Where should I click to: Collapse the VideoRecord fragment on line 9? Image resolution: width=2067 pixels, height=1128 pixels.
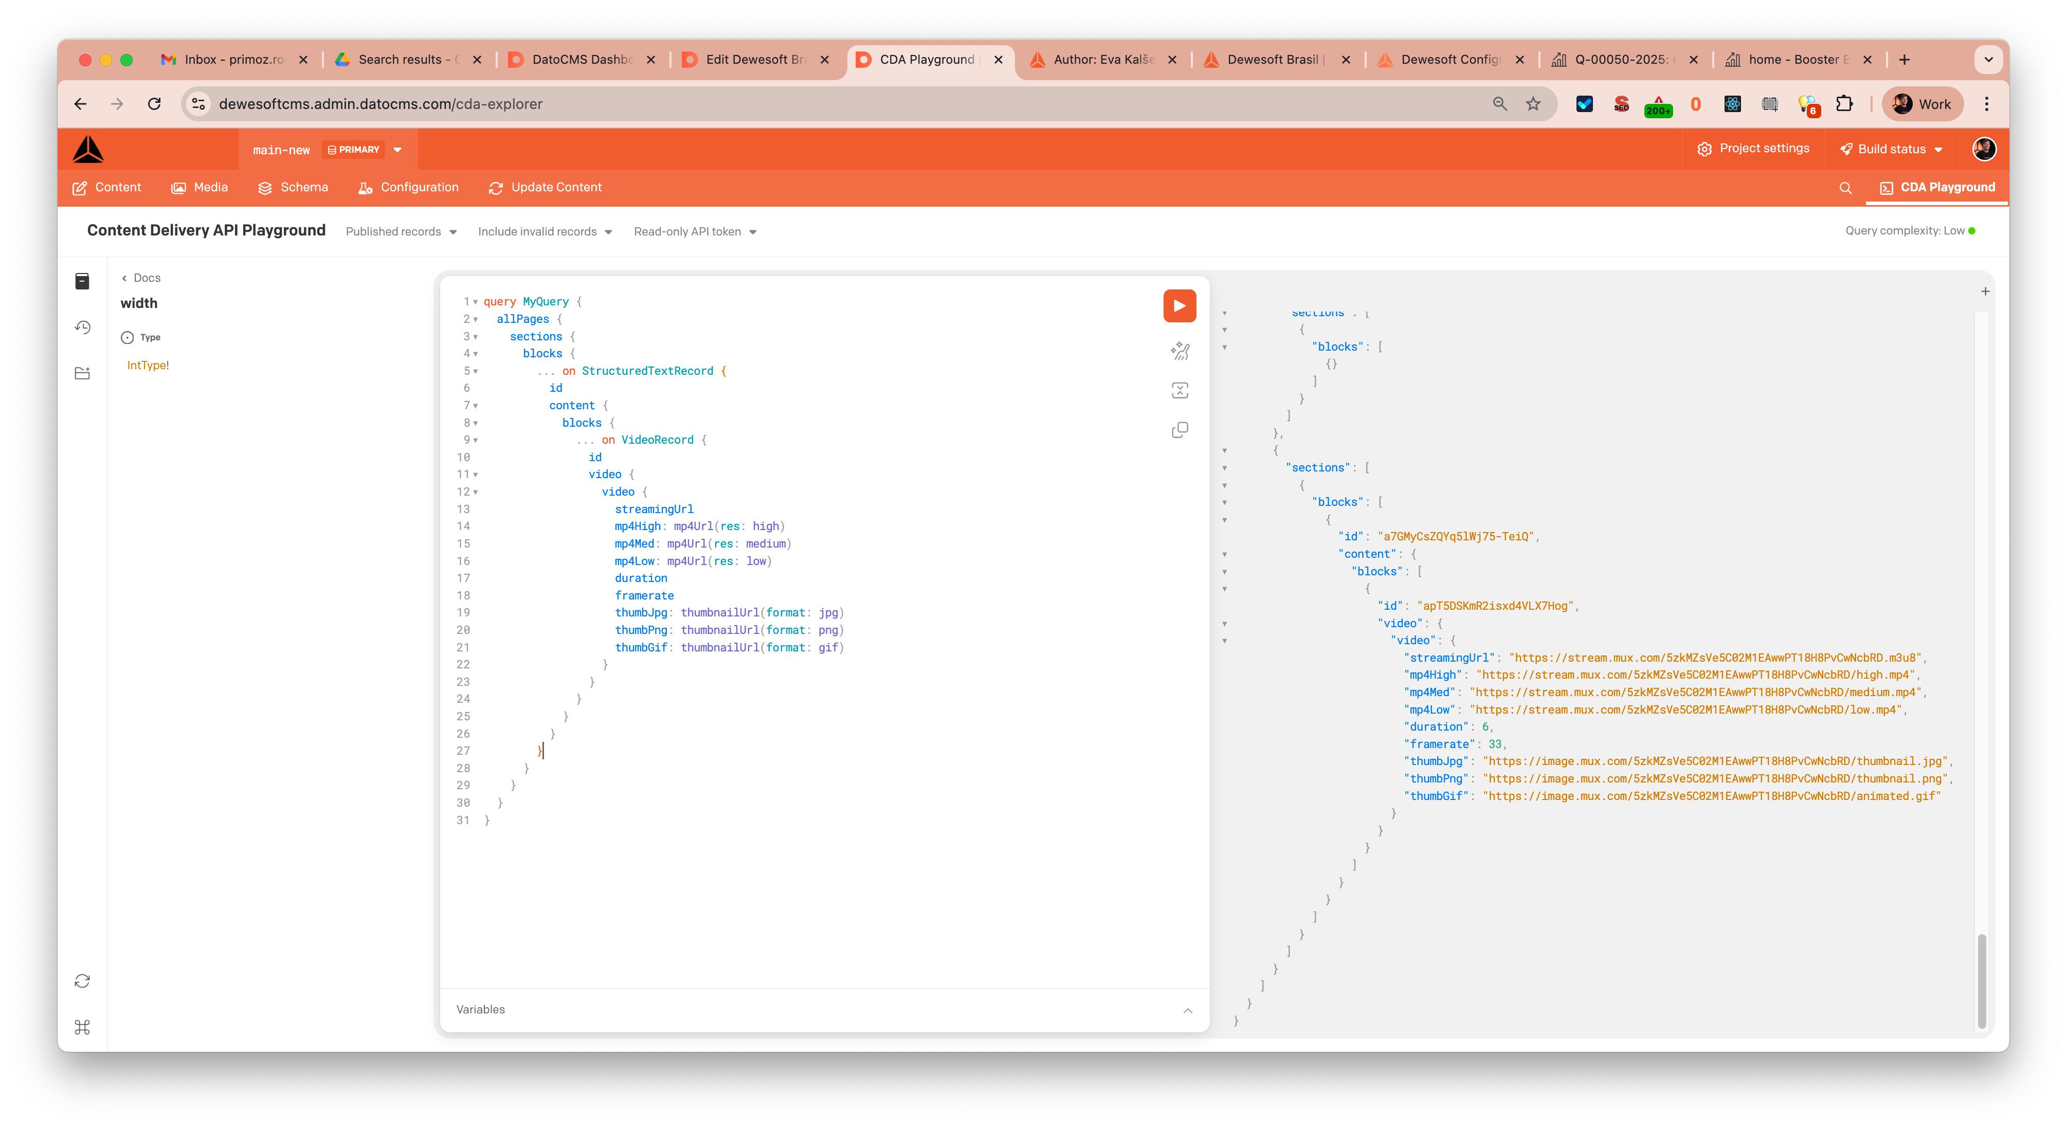(x=475, y=441)
